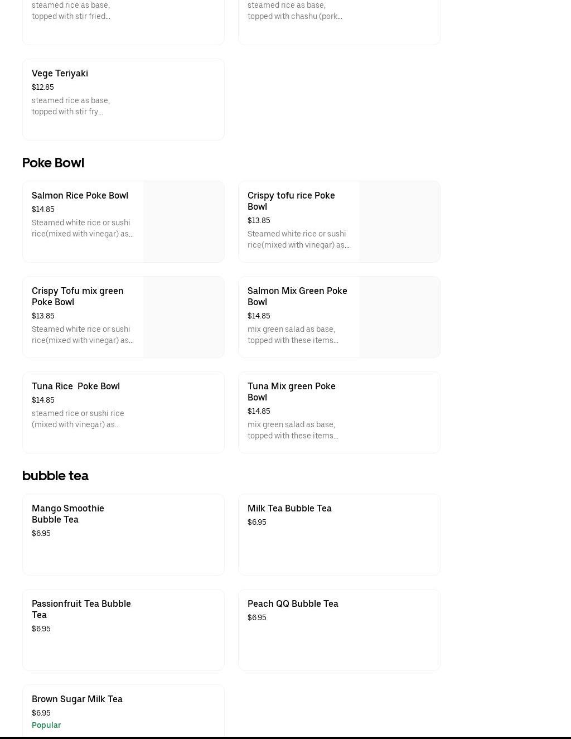Open the Tuna Mix green Poke Bowl item
The height and width of the screenshot is (739, 571).
click(x=339, y=412)
